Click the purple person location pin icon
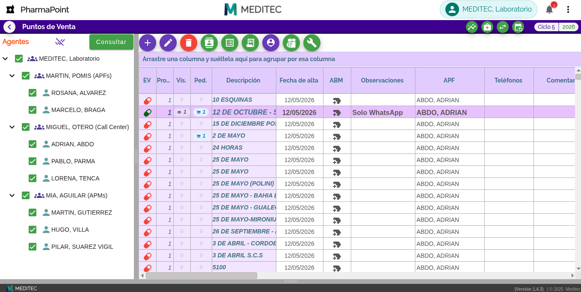 pyautogui.click(x=271, y=43)
